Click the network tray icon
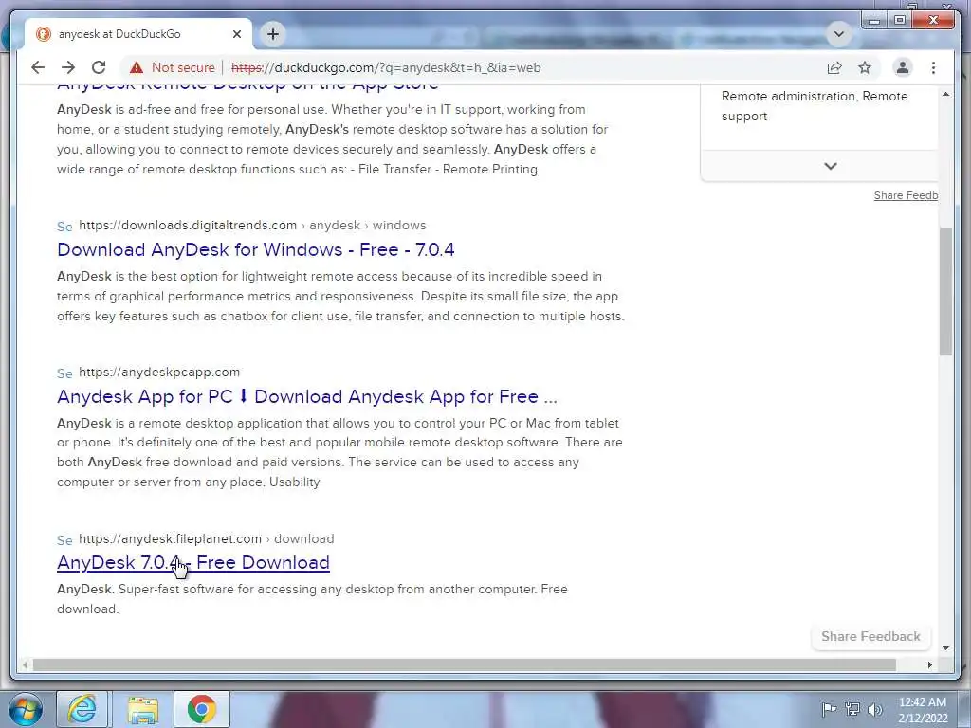This screenshot has height=728, width=971. click(x=852, y=709)
